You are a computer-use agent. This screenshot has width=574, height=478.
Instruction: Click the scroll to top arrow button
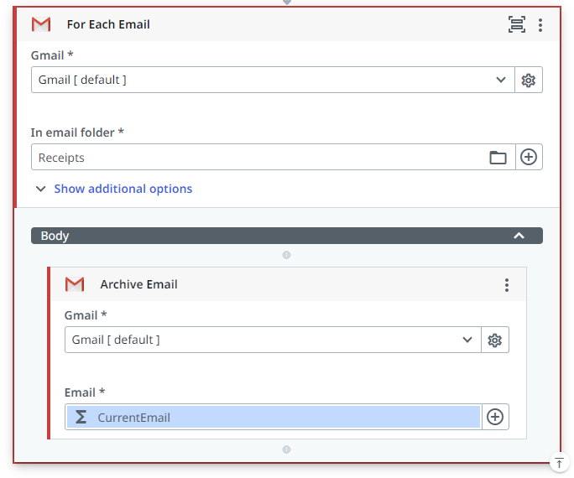click(560, 463)
